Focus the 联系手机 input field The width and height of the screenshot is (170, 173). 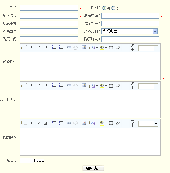49,24
